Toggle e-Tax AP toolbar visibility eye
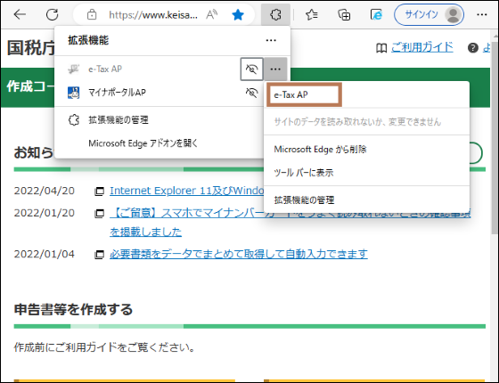The image size is (499, 383). pyautogui.click(x=251, y=69)
